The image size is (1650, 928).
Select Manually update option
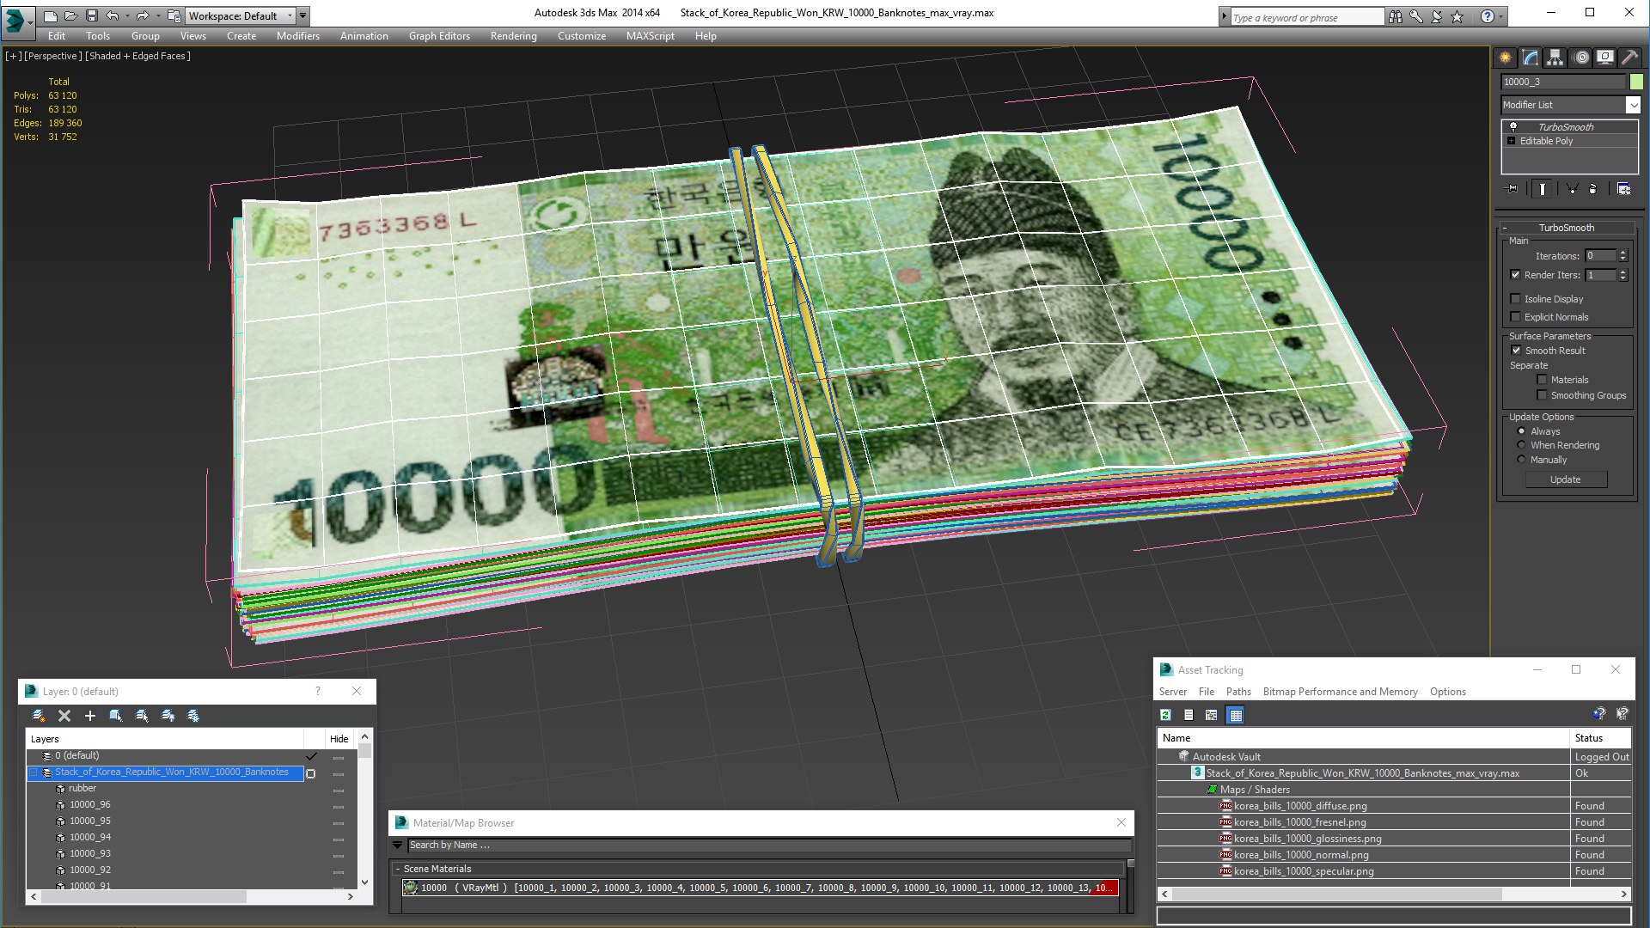click(x=1521, y=460)
